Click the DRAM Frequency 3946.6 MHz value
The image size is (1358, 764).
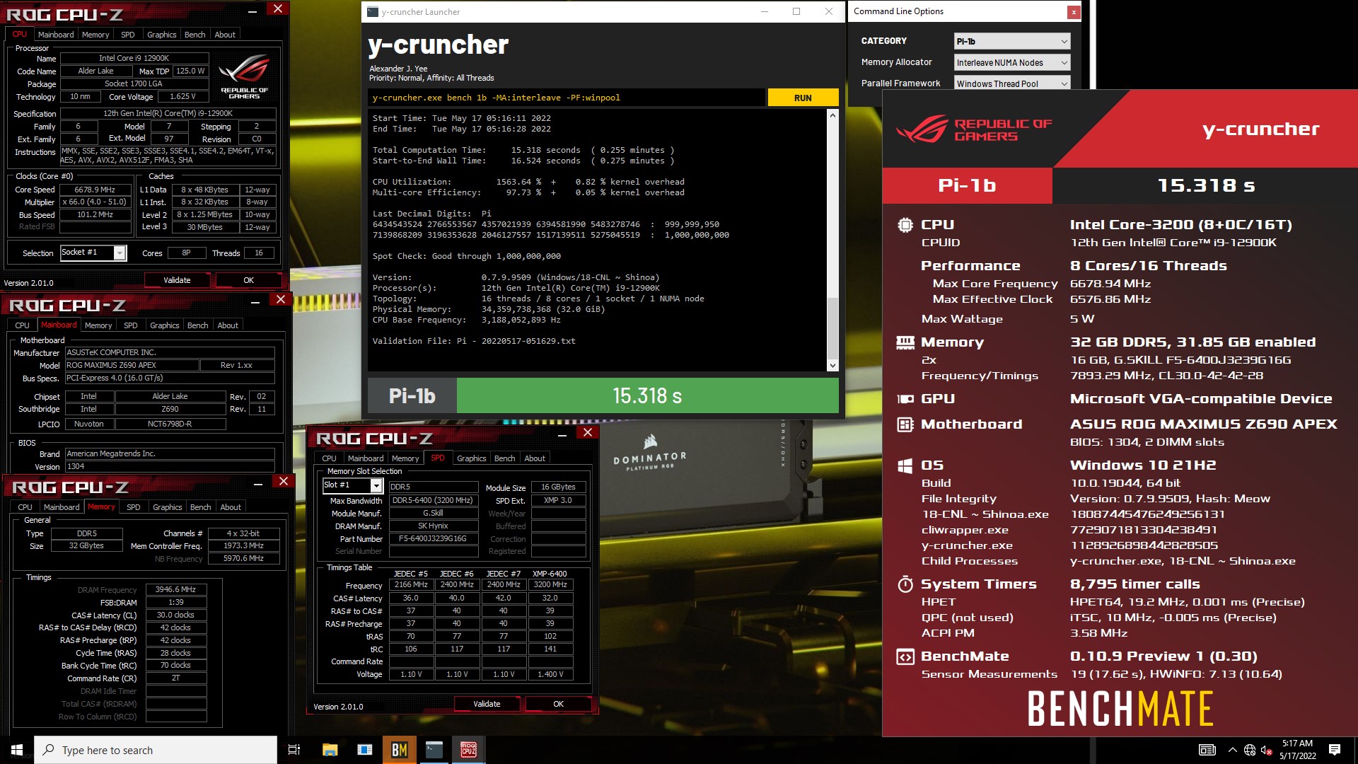(175, 589)
